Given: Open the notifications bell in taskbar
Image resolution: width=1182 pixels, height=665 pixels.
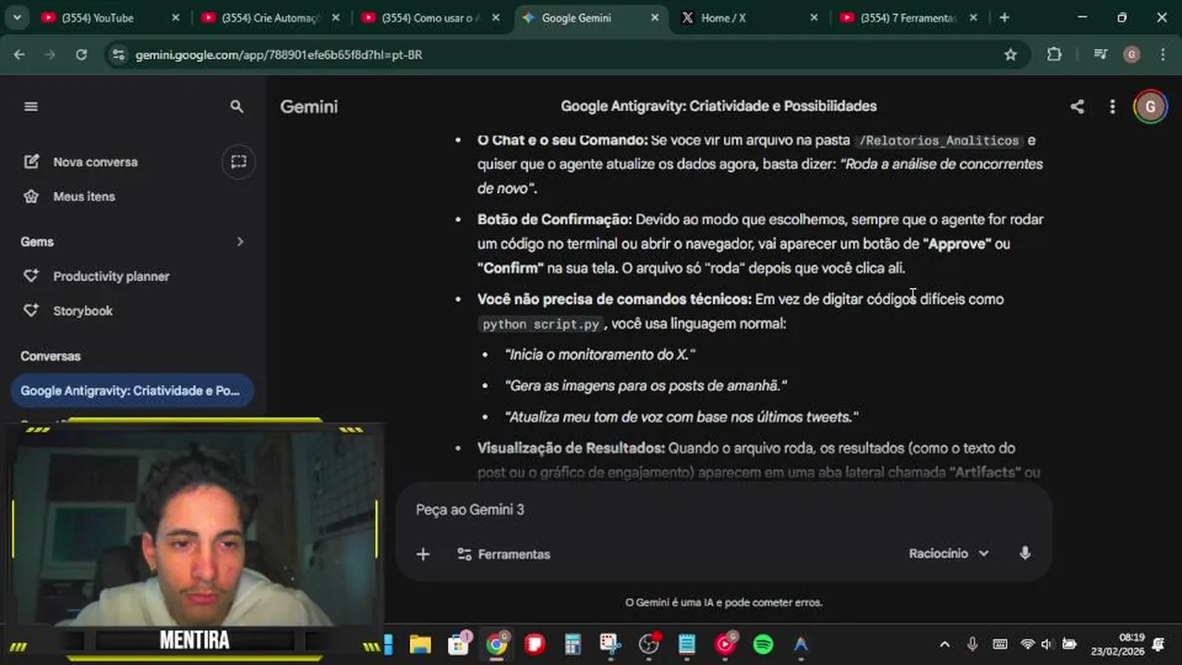Looking at the screenshot, I should pos(1159,645).
